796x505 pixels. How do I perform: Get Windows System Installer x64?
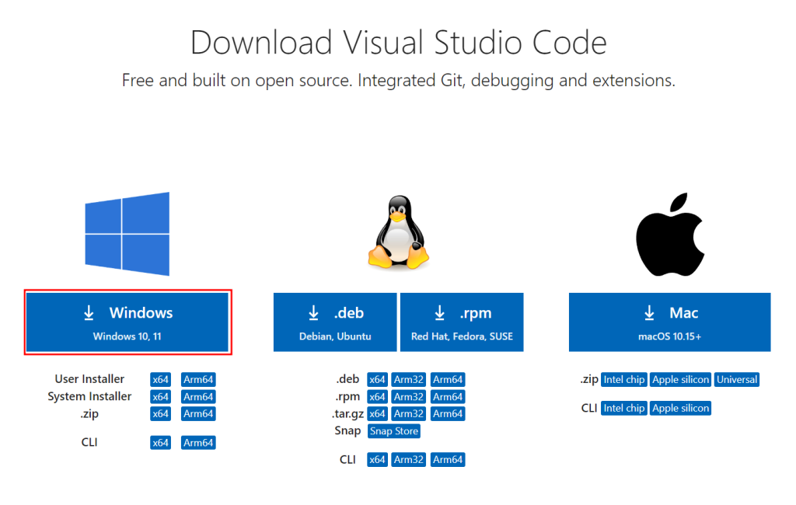coord(160,397)
